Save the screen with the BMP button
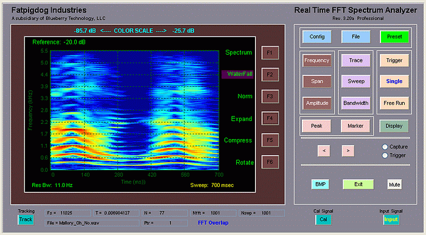This screenshot has height=235, width=426. 320,185
